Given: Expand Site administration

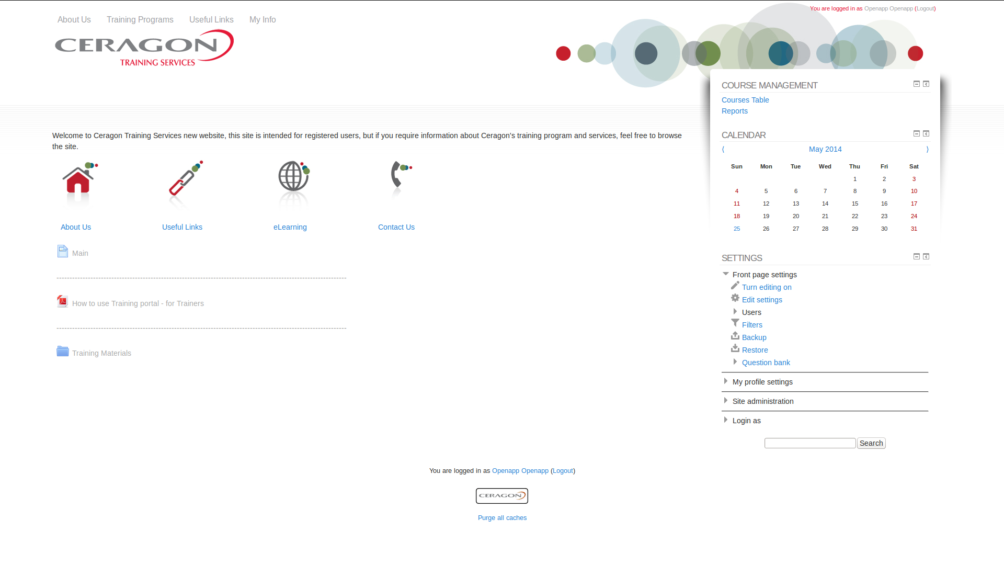Looking at the screenshot, I should pyautogui.click(x=726, y=401).
